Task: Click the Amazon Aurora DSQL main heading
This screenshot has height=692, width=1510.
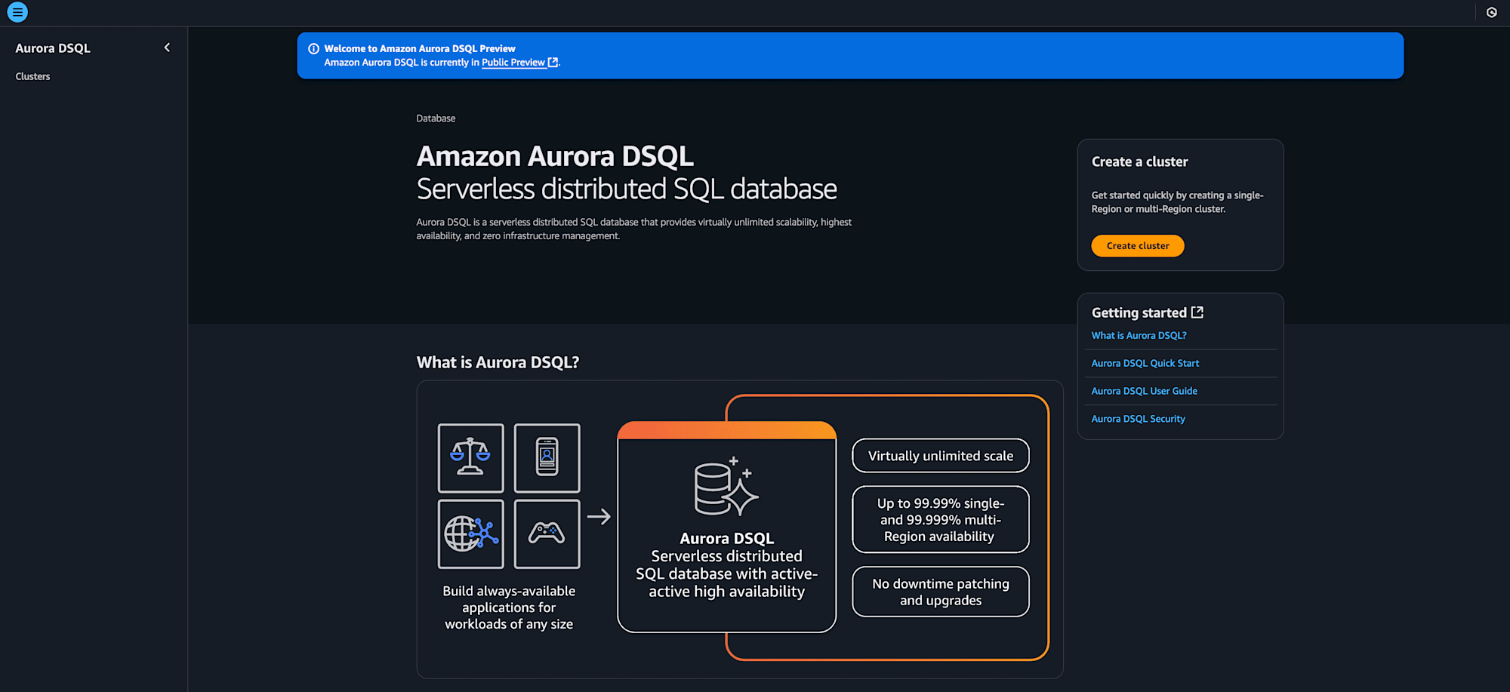Action: click(555, 156)
